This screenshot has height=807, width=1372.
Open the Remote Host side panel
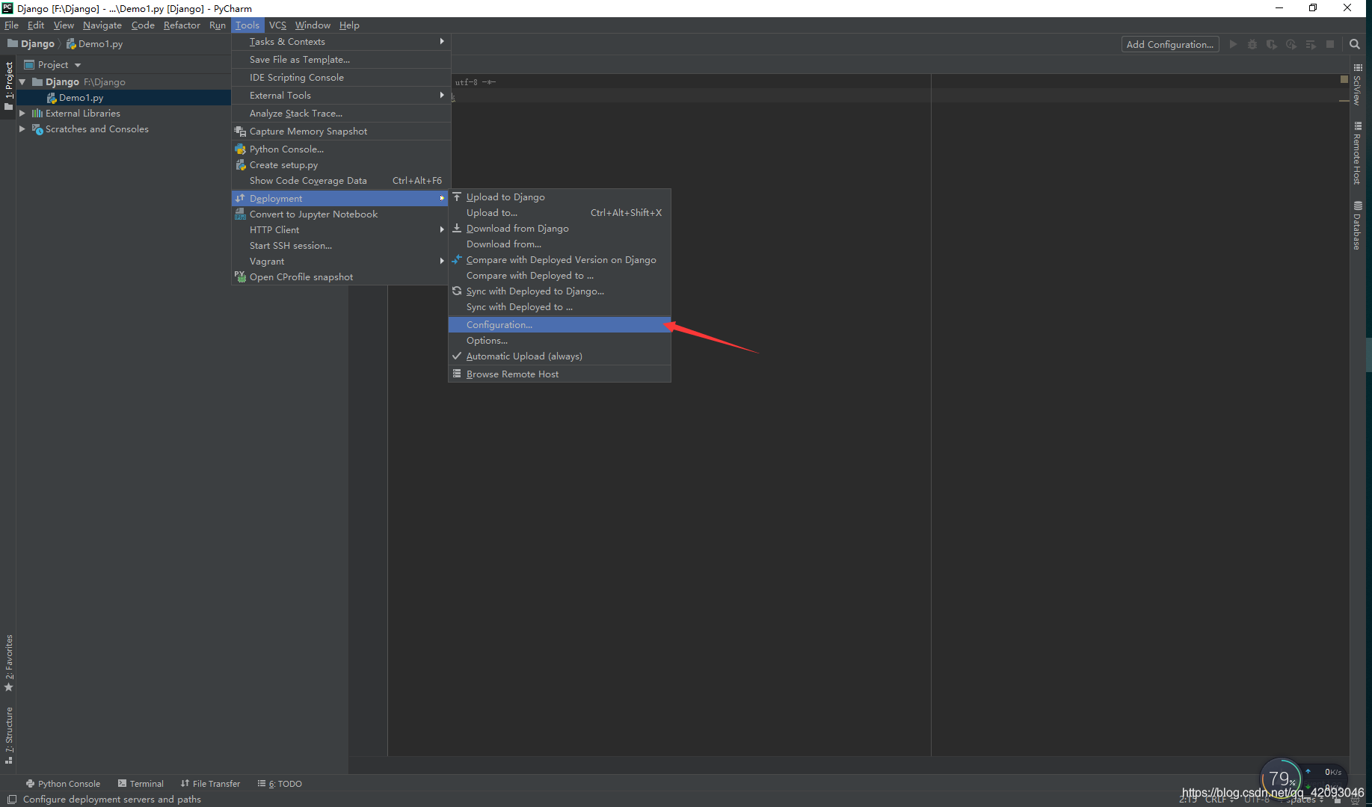pos(1357,153)
